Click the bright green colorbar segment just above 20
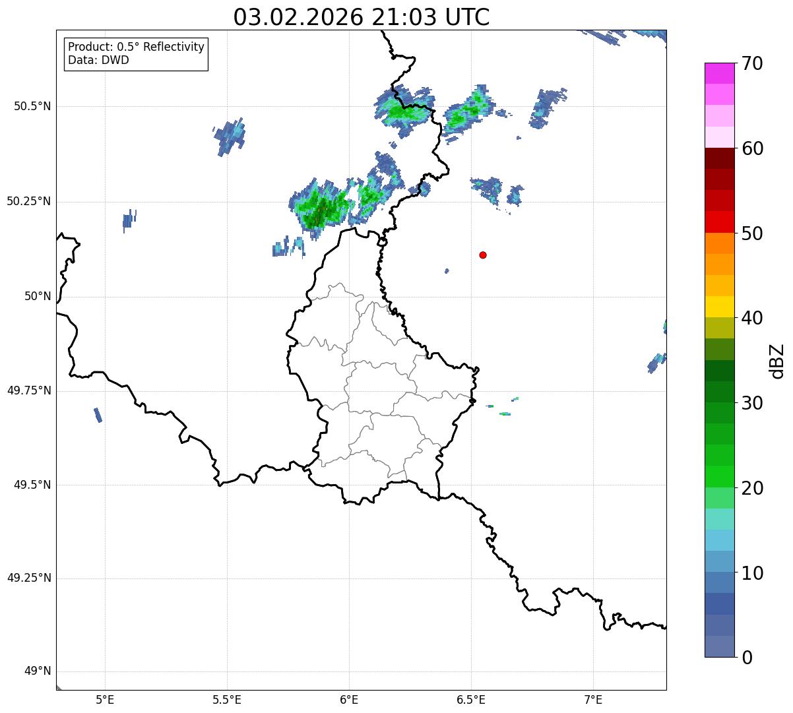793x713 pixels. coord(719,476)
